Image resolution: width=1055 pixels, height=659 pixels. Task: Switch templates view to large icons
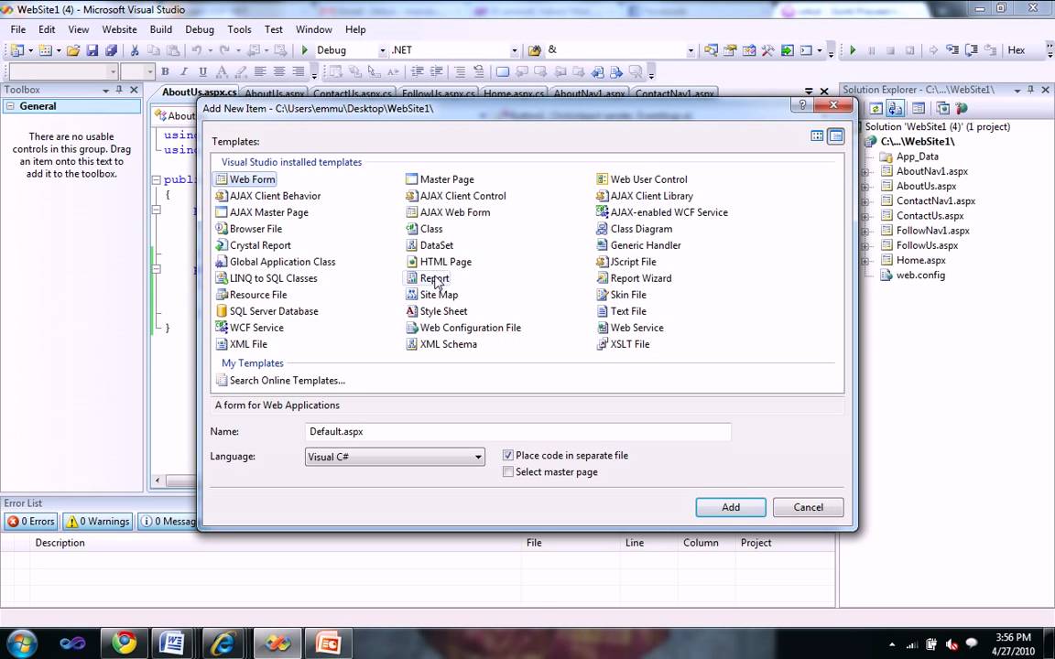click(x=817, y=135)
